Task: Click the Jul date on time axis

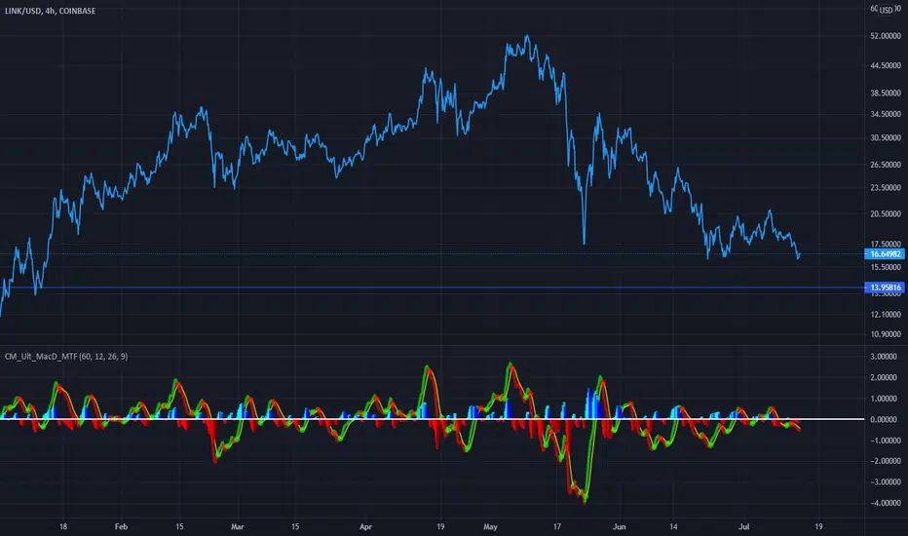Action: tap(744, 526)
